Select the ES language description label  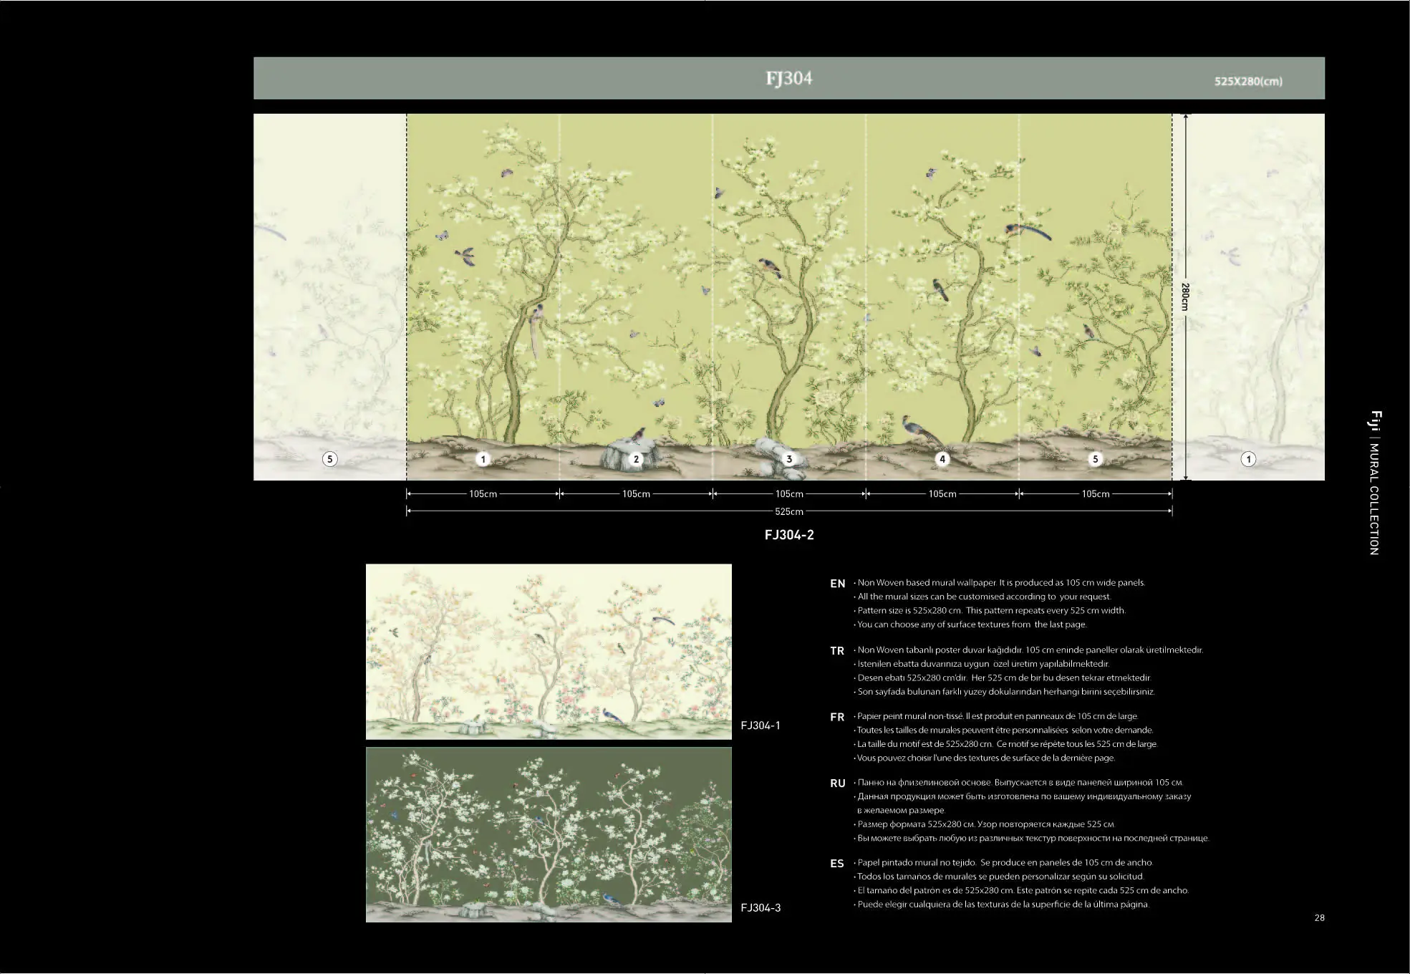pyautogui.click(x=837, y=864)
